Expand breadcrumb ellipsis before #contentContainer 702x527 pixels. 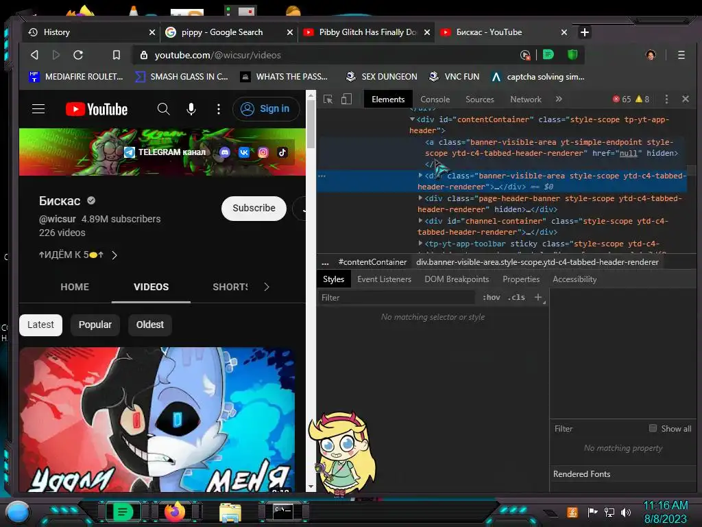coord(326,262)
